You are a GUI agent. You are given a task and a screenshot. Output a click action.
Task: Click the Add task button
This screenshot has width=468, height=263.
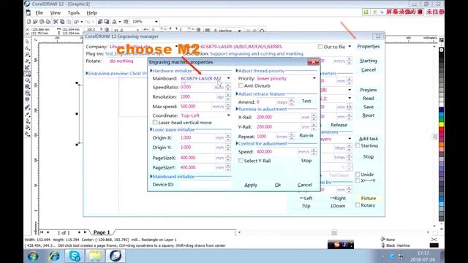(x=369, y=139)
